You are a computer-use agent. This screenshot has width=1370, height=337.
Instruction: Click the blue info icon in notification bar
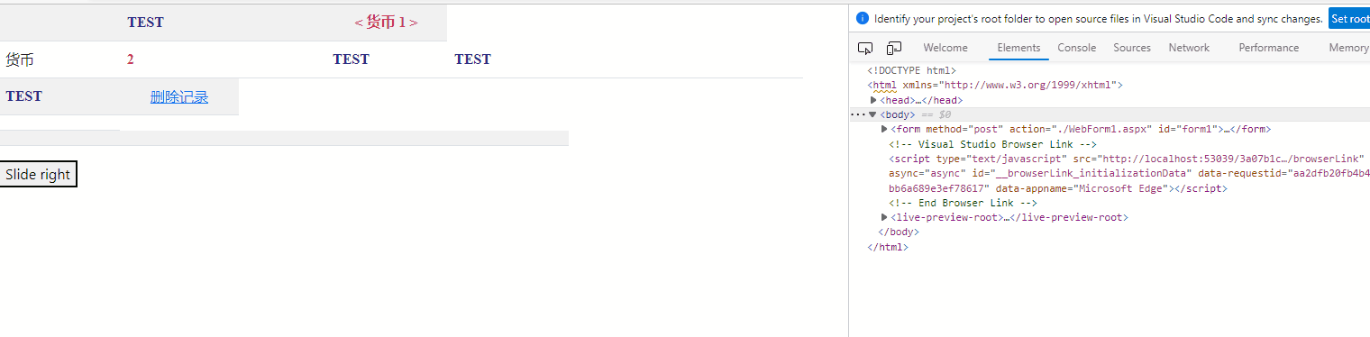coord(863,18)
